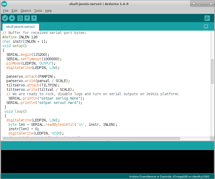Open the Tools menu

pos(38,11)
